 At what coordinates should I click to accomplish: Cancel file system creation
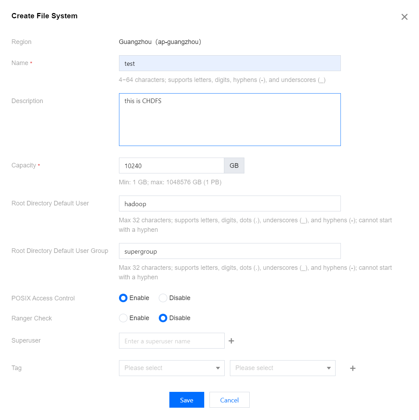(229, 400)
